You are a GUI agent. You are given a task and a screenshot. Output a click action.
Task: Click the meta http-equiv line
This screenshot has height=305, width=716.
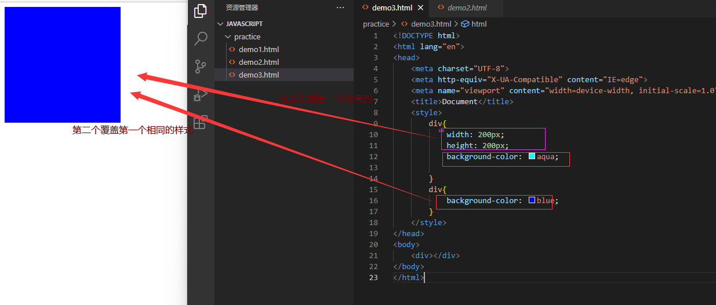[529, 79]
